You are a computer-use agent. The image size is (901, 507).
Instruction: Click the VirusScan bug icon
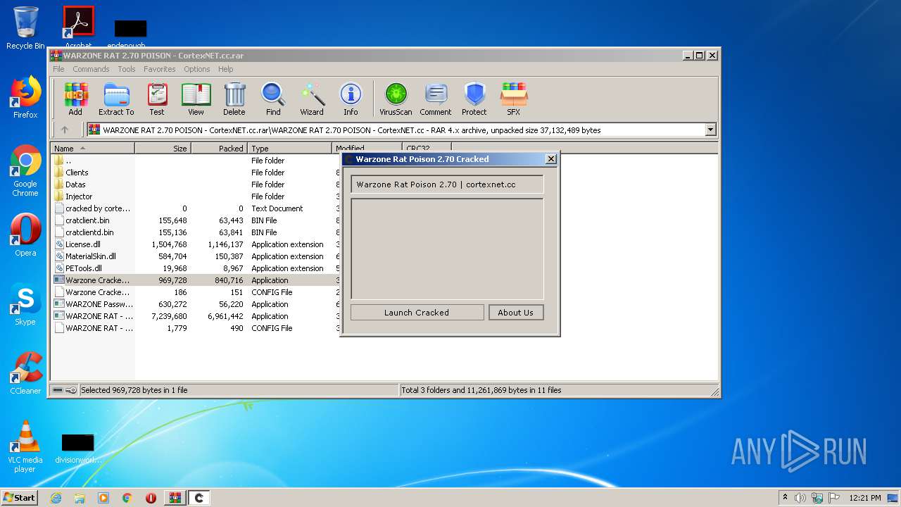click(396, 99)
